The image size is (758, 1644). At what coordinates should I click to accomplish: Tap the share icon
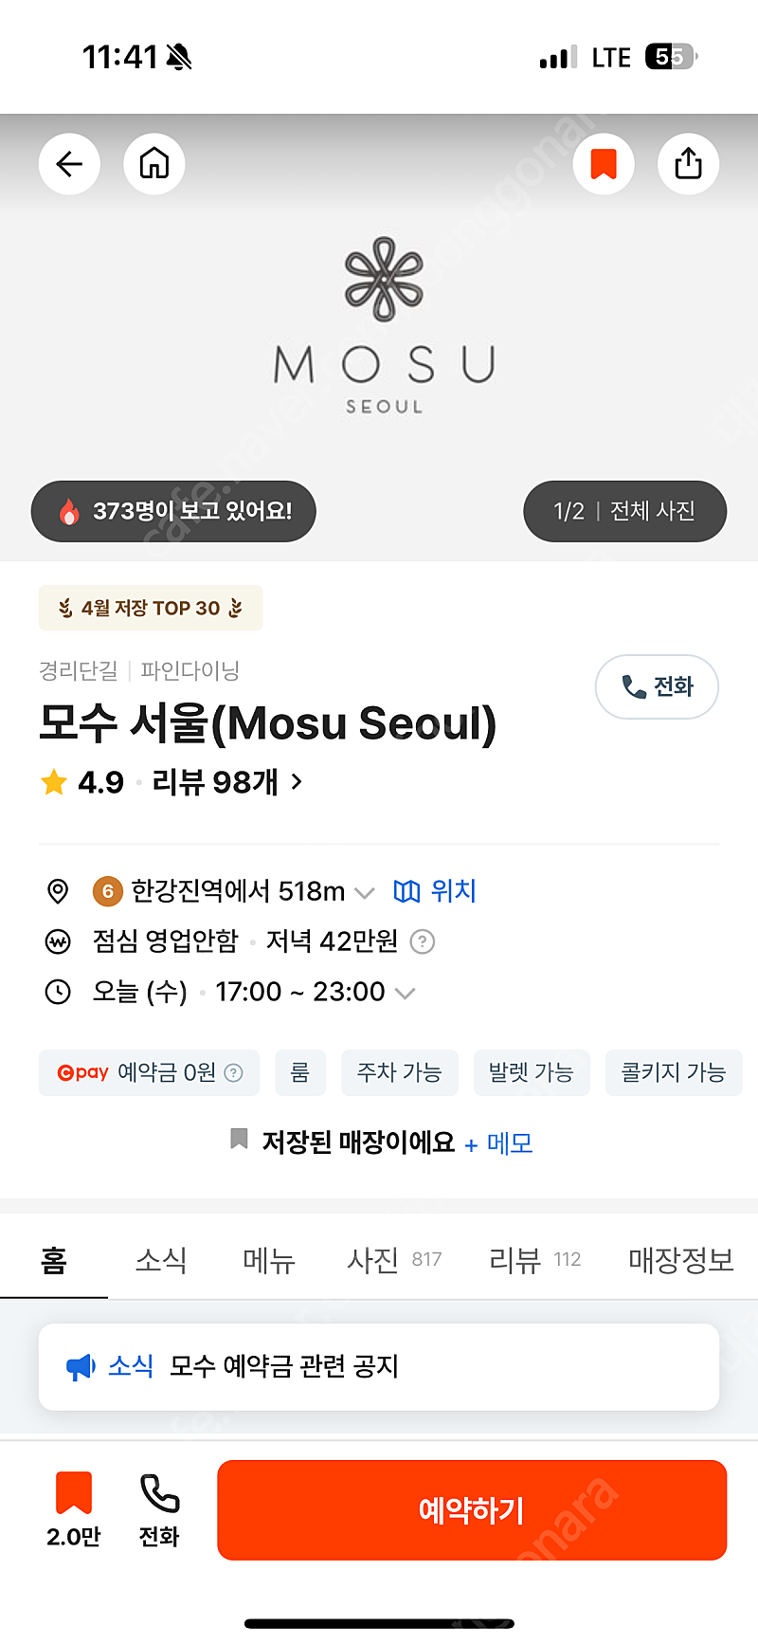688,164
